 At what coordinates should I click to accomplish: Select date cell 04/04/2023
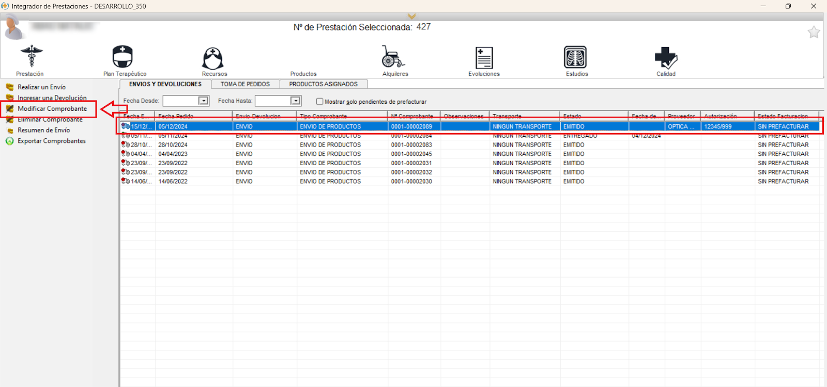coord(173,154)
